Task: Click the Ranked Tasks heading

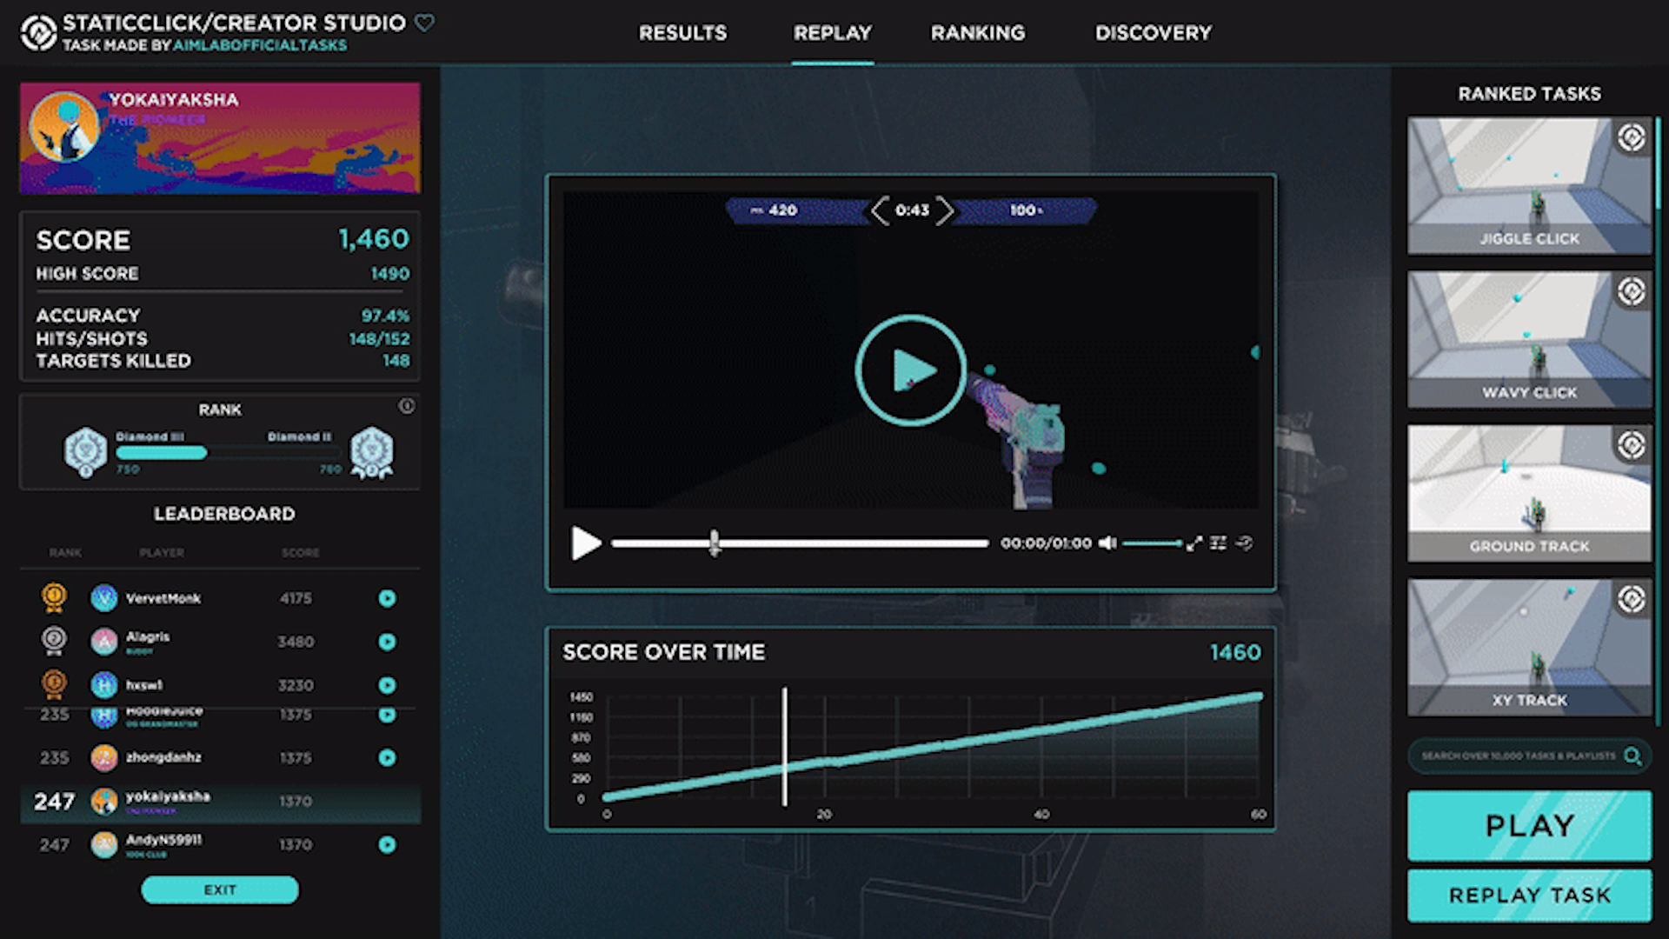Action: (1529, 93)
